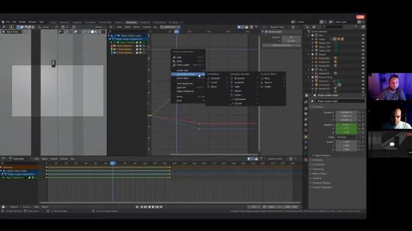The width and height of the screenshot is (412, 231).
Task: Click the wrench icon on X Euler Rotation
Action: [x=137, y=46]
